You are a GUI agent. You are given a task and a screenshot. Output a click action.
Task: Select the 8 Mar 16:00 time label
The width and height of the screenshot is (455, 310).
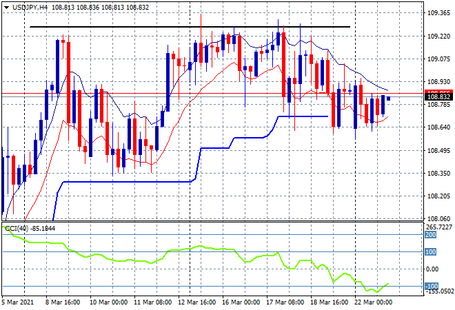coord(63,302)
